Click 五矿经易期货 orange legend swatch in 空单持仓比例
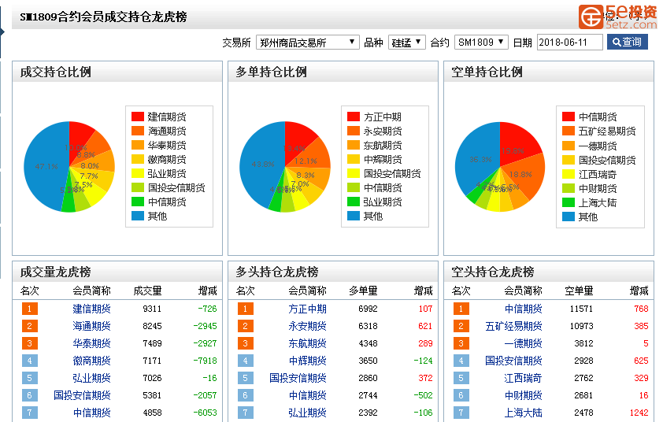 [569, 131]
